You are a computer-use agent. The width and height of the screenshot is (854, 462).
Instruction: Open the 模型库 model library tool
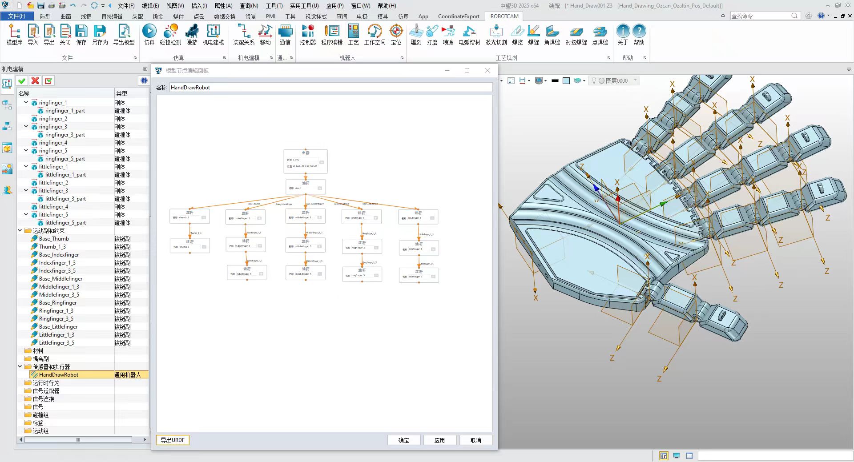click(14, 35)
